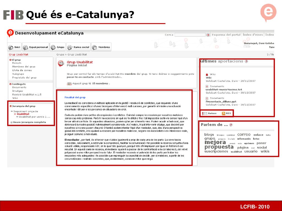Click the red Wiki star icon

click(x=207, y=74)
